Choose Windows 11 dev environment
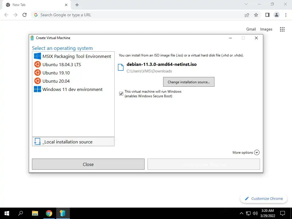Screen dimensions: 292x219 point(73,89)
